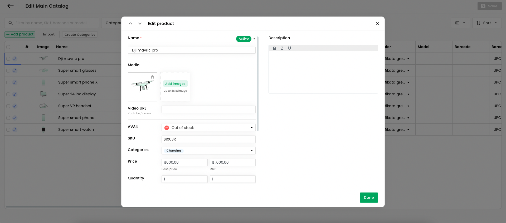
Task: Click the Barcode column header
Action: point(463,47)
